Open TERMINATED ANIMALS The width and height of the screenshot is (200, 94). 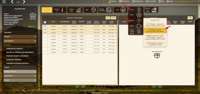point(14,48)
